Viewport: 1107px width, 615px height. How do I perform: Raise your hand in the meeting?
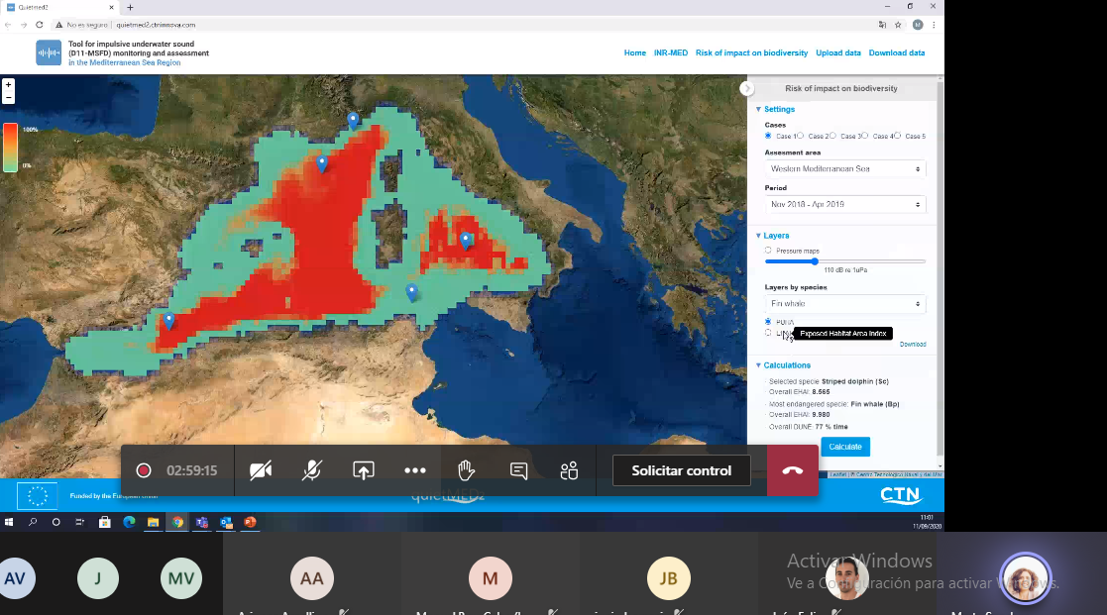pos(466,470)
